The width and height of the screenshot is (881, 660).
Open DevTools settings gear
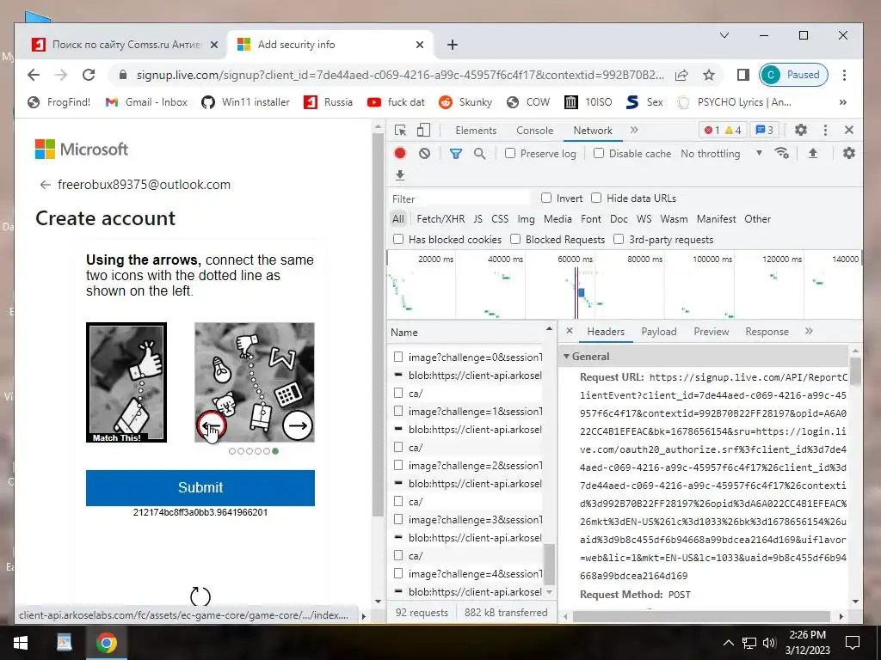(x=801, y=131)
